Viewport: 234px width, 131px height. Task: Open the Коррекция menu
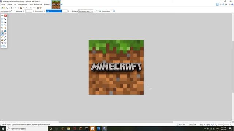(x=38, y=5)
